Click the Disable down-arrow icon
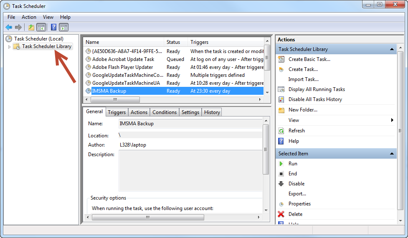Image resolution: width=408 pixels, height=238 pixels. [281, 184]
